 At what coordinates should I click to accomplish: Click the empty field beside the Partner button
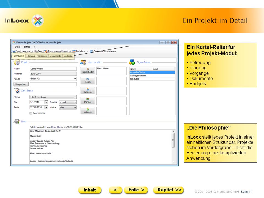[111, 101]
